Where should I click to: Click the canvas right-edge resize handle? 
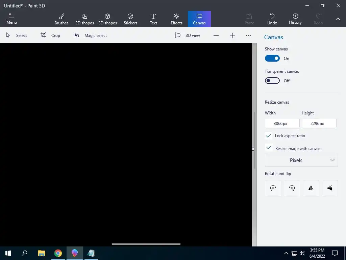tap(253, 149)
